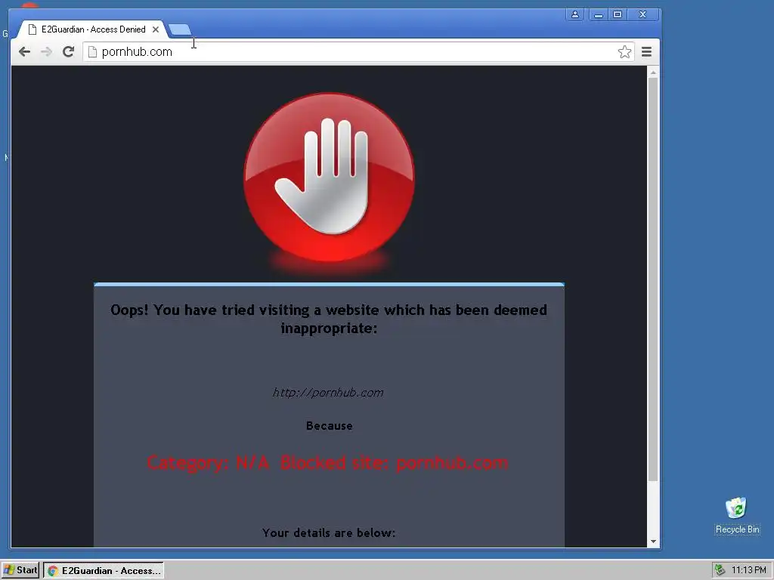Open a new tab
Viewport: 774px width, 580px height.
[x=180, y=30]
